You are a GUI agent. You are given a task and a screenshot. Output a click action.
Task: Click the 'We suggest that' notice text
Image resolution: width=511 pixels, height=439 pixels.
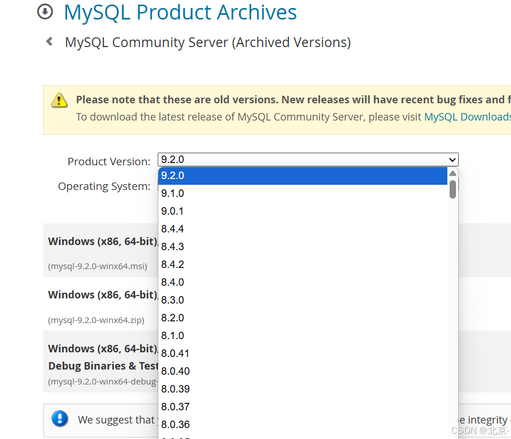click(118, 419)
